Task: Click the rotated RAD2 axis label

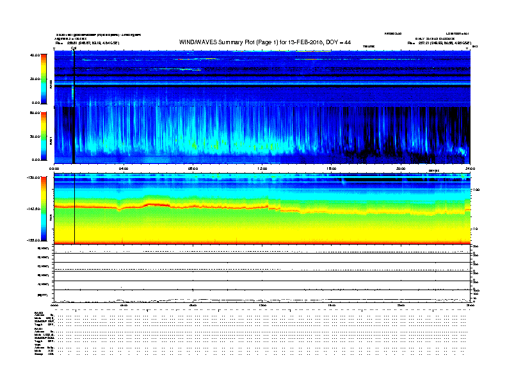Action: (x=51, y=85)
